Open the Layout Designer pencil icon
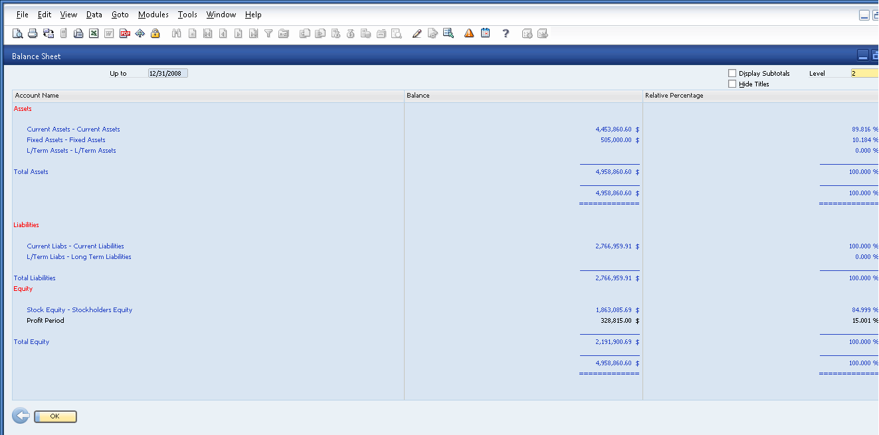Image resolution: width=879 pixels, height=435 pixels. 417,33
